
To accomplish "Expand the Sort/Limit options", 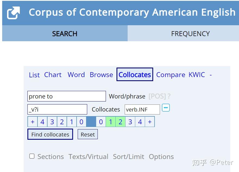I will (x=128, y=157).
